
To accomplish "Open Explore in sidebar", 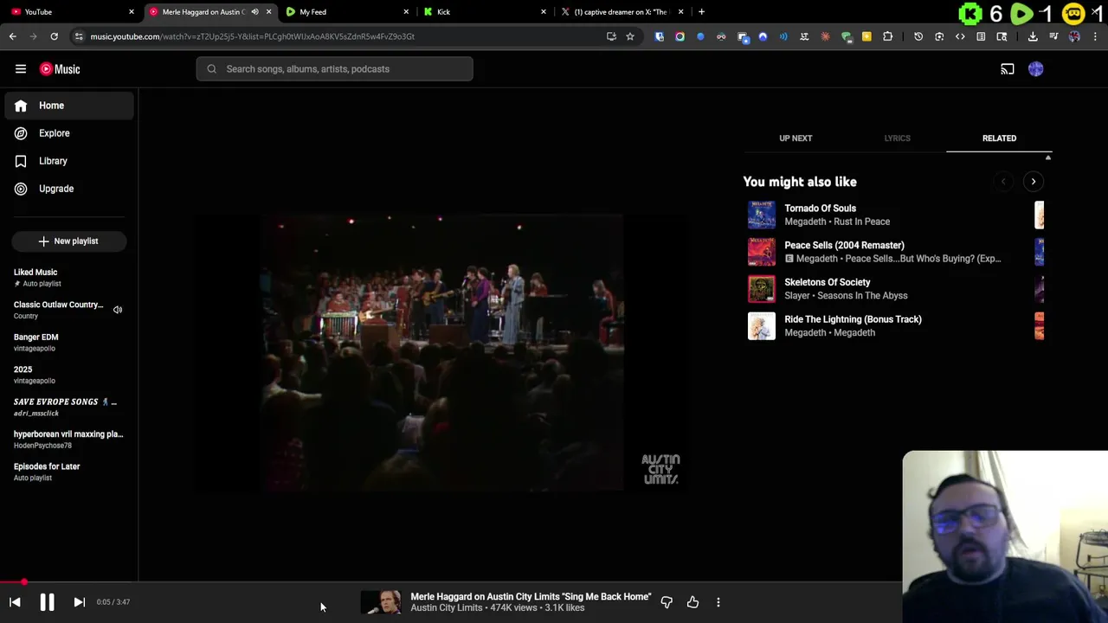I will coord(69,133).
